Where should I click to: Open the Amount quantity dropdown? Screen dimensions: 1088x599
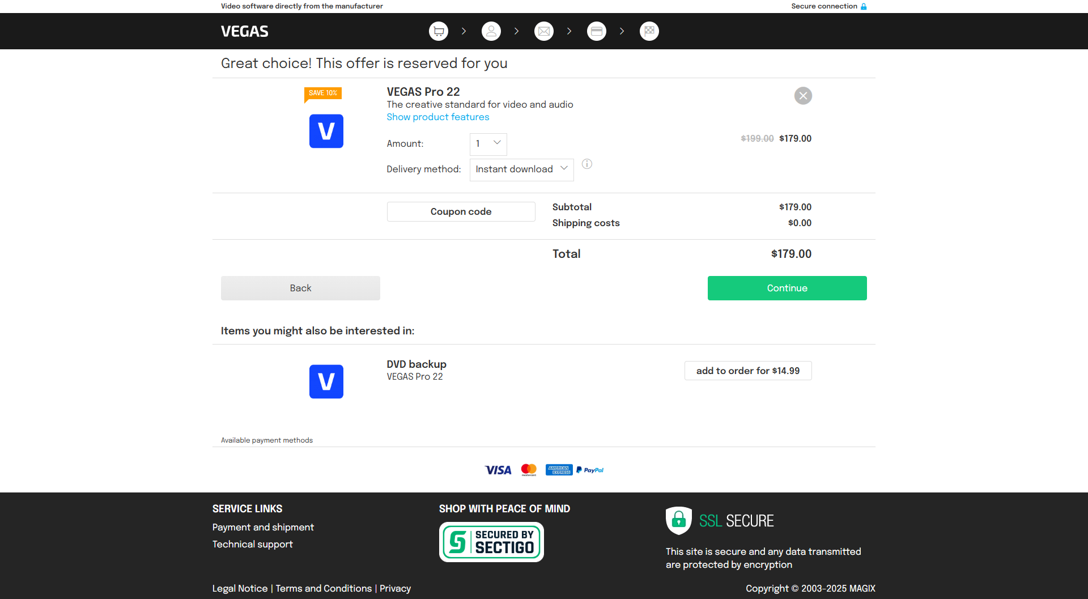[x=488, y=144]
